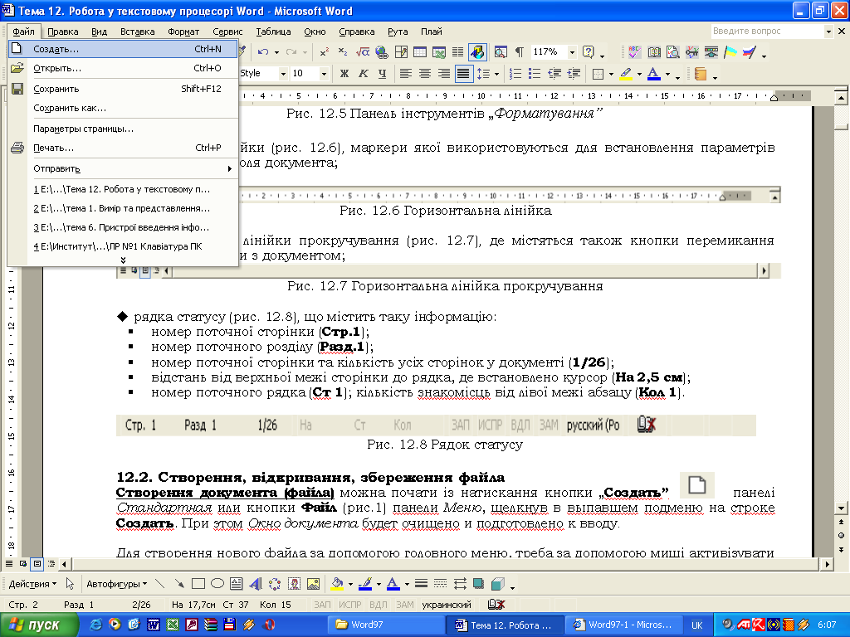Click the crossed Russian flag icon in toolbar
The height and width of the screenshot is (637, 850).
pyautogui.click(x=750, y=52)
